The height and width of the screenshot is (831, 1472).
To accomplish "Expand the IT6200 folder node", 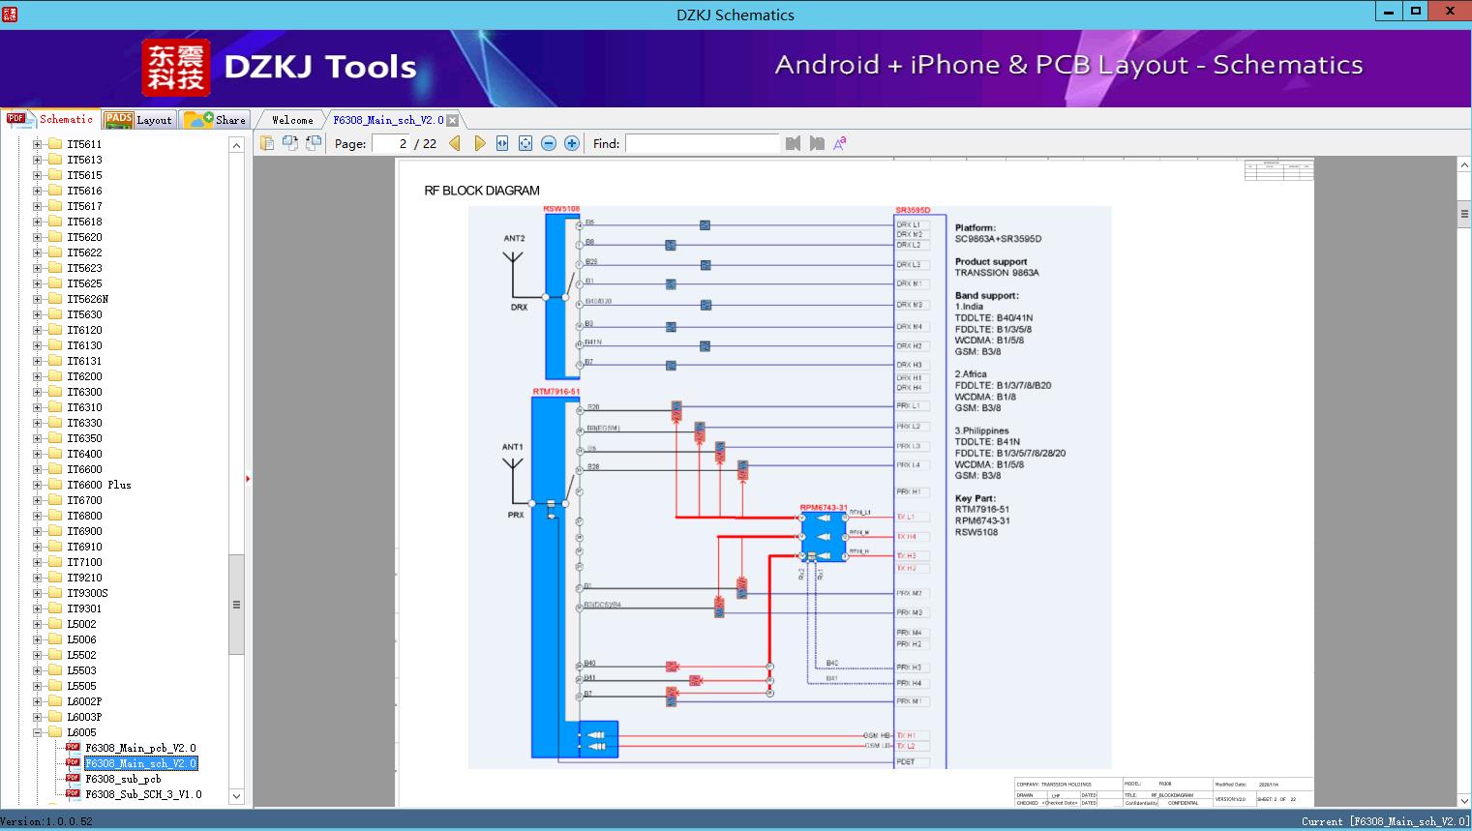I will pyautogui.click(x=37, y=376).
